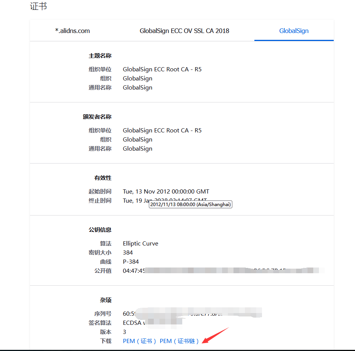Download the PEM (证书) file

tap(139, 341)
